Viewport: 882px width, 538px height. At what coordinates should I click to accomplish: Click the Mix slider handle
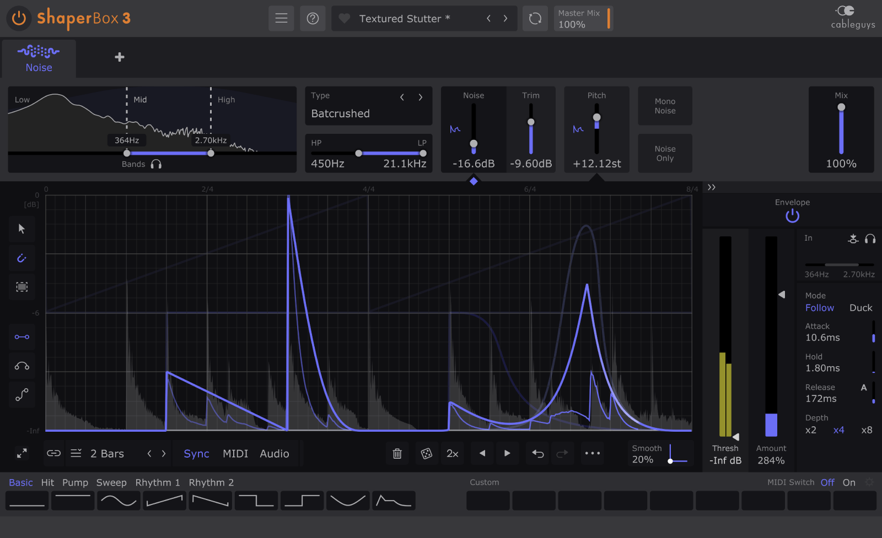point(841,107)
